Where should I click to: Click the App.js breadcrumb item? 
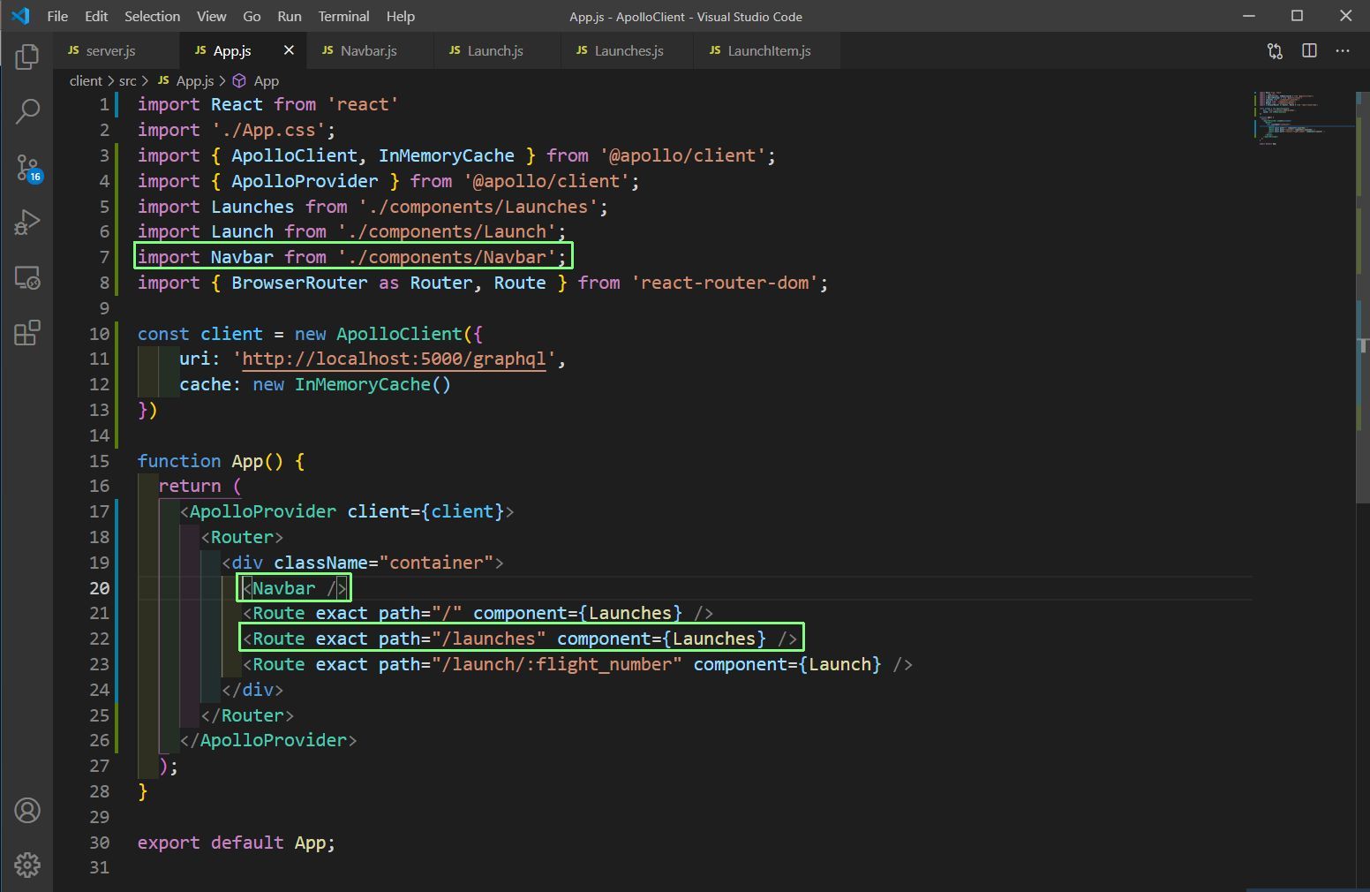click(185, 80)
